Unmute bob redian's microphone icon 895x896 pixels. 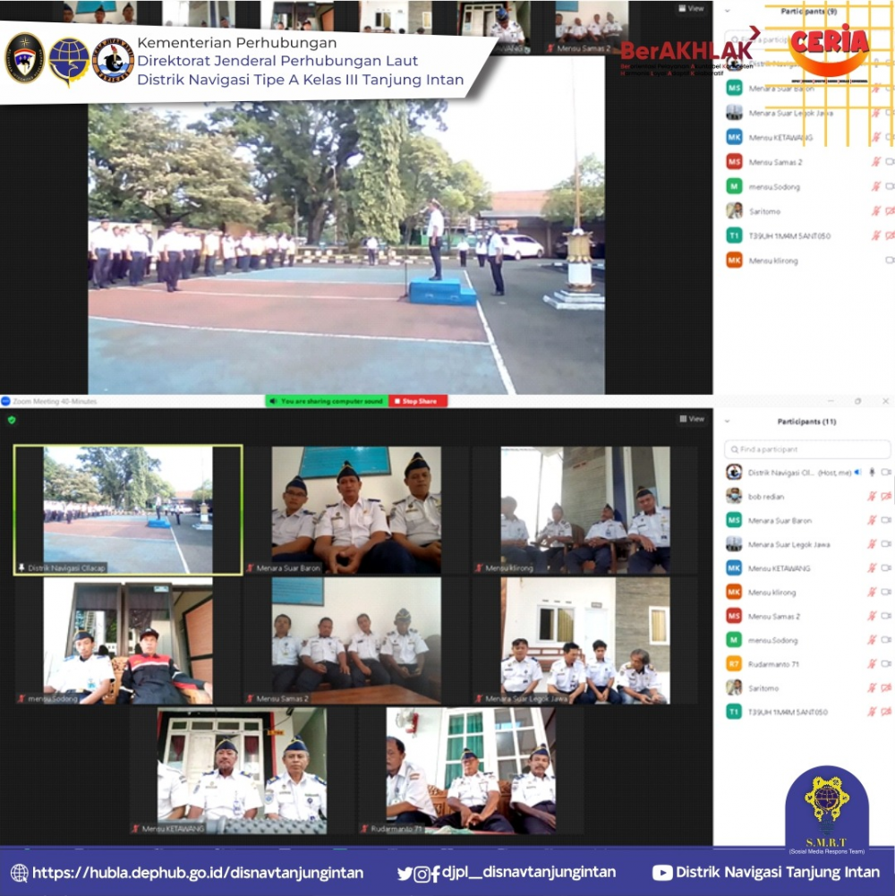point(872,497)
